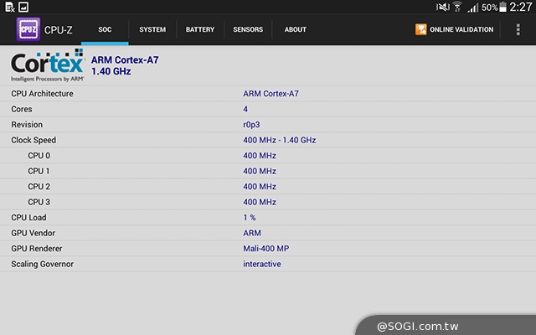This screenshot has height=335, width=536.
Task: Tap the GPU Renderer Mali-400 MP value
Action: click(x=265, y=249)
